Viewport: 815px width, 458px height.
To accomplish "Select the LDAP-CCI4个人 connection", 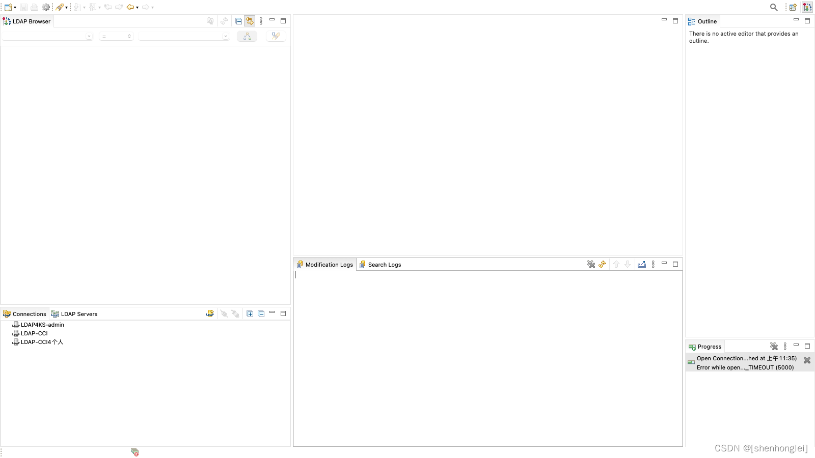I will tap(38, 342).
